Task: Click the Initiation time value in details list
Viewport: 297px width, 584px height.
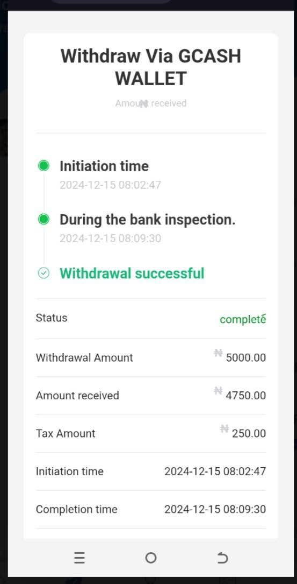Action: pos(215,471)
